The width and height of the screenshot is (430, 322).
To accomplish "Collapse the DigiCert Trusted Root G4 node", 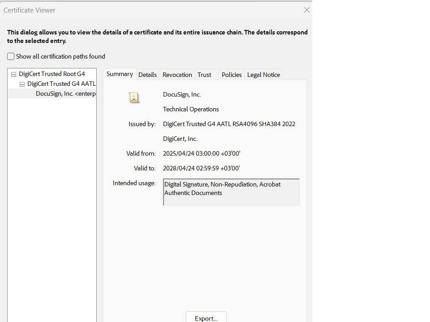I will [x=13, y=74].
